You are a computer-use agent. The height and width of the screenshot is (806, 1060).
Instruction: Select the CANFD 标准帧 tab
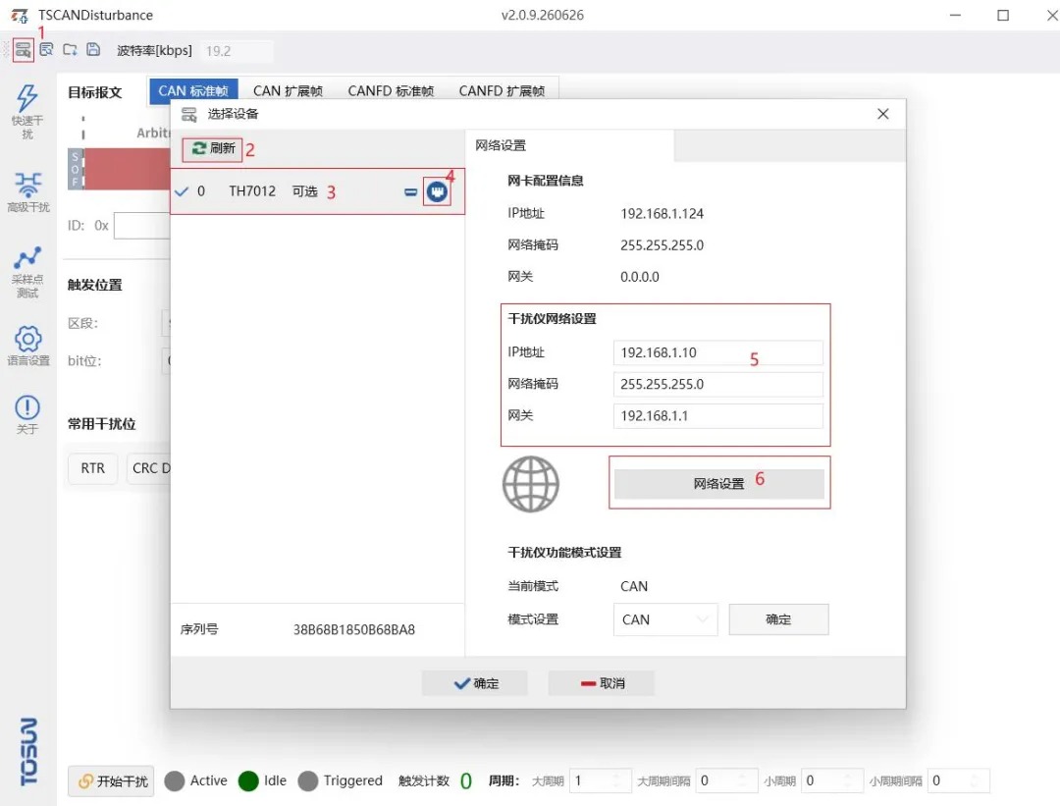pyautogui.click(x=391, y=90)
